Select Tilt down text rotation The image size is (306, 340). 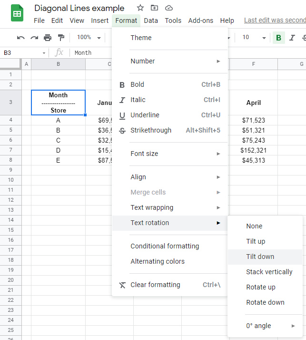coord(260,257)
